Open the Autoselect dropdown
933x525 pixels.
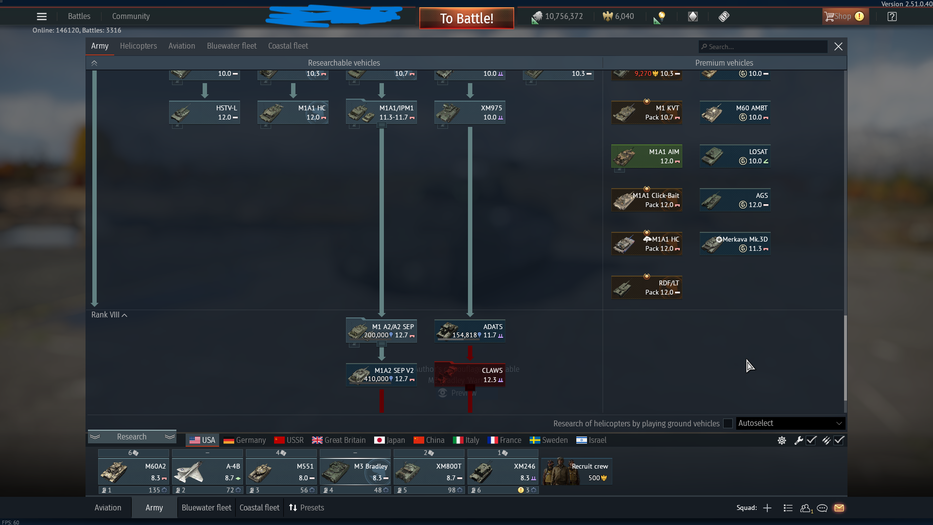(x=790, y=423)
